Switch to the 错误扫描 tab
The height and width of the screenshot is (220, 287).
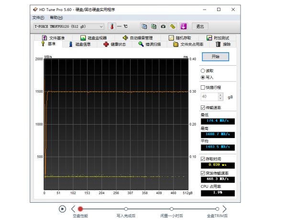(150, 44)
